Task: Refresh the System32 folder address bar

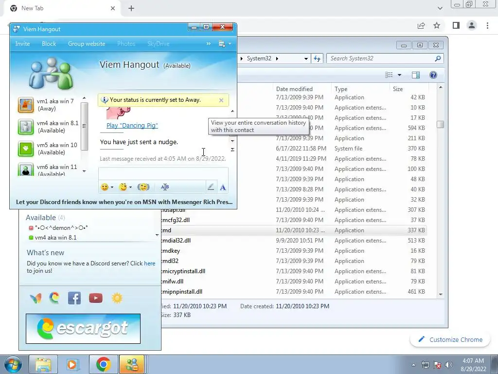Action: [317, 58]
